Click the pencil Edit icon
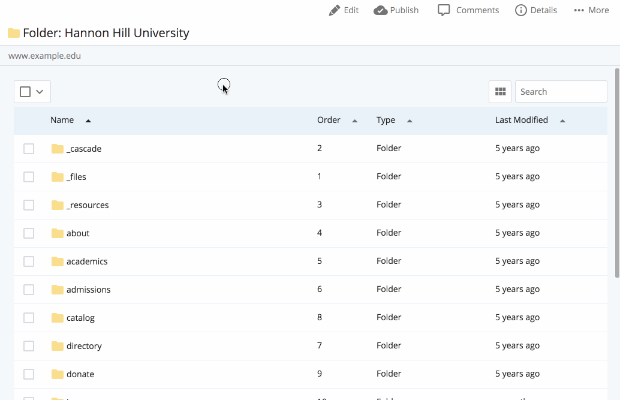 pos(335,10)
